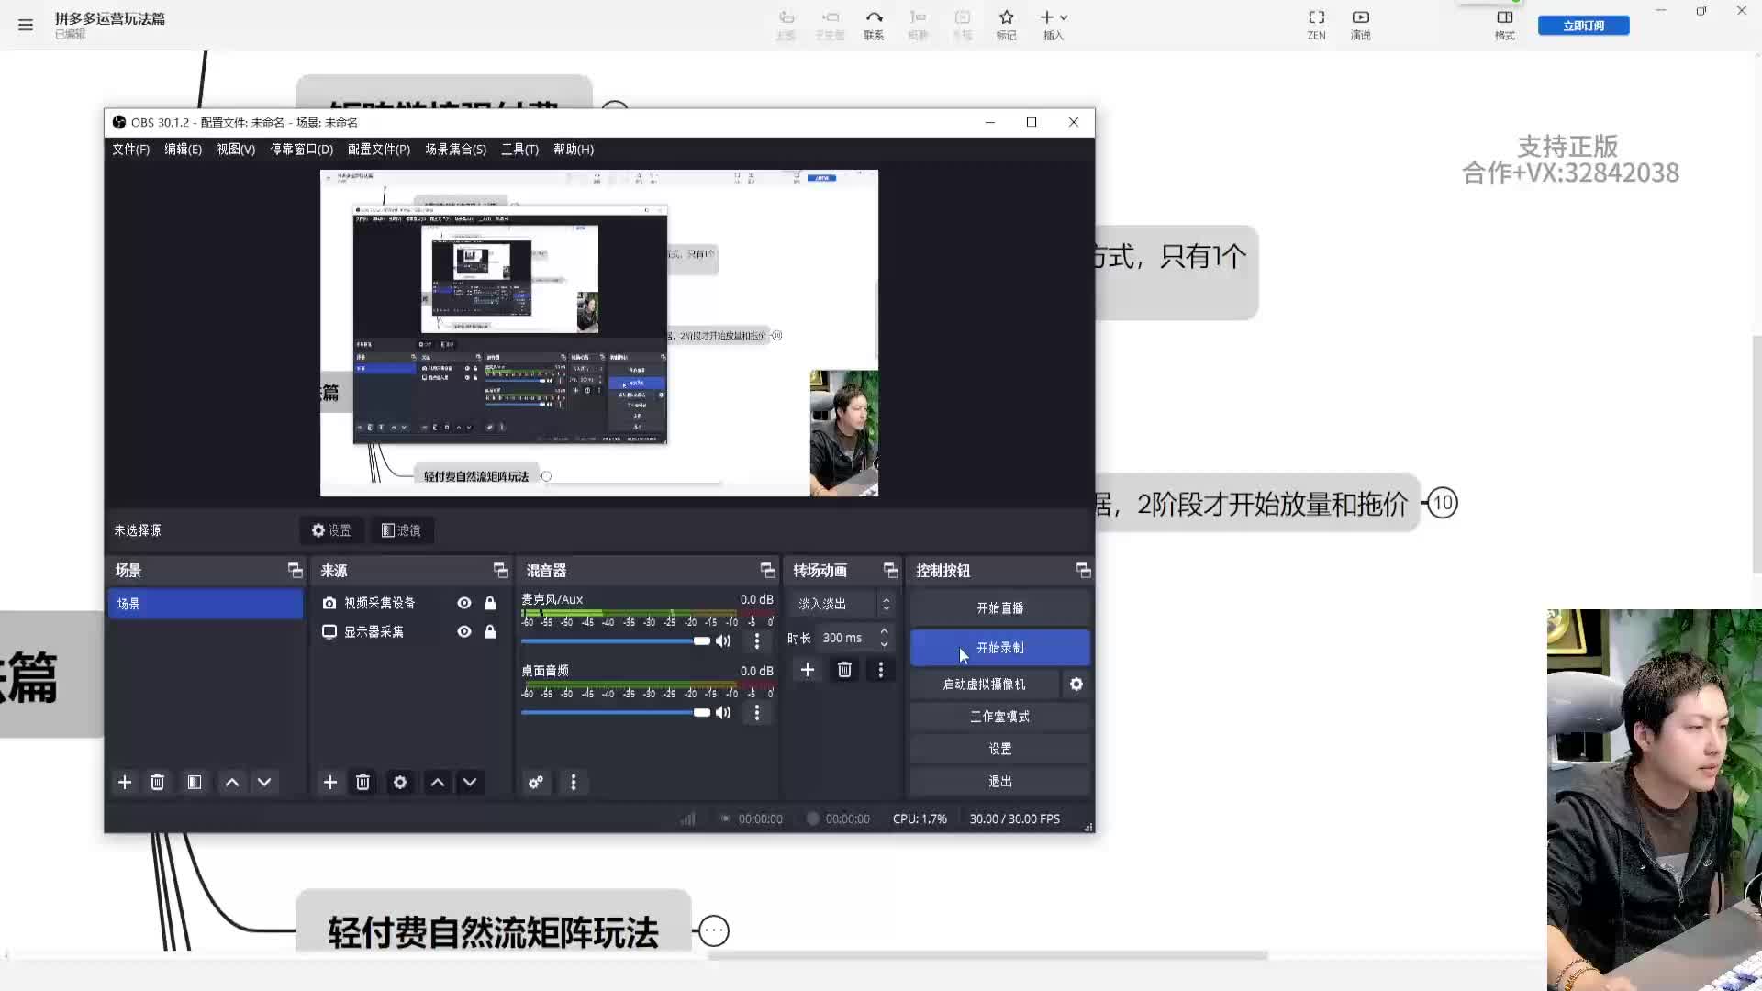Toggle lock on 视频采集设备 source

tap(490, 603)
